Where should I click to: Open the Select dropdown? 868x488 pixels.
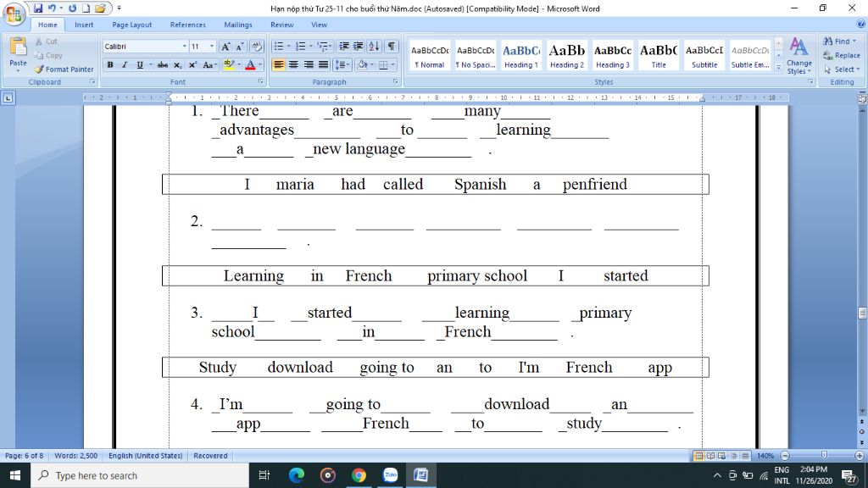point(842,69)
